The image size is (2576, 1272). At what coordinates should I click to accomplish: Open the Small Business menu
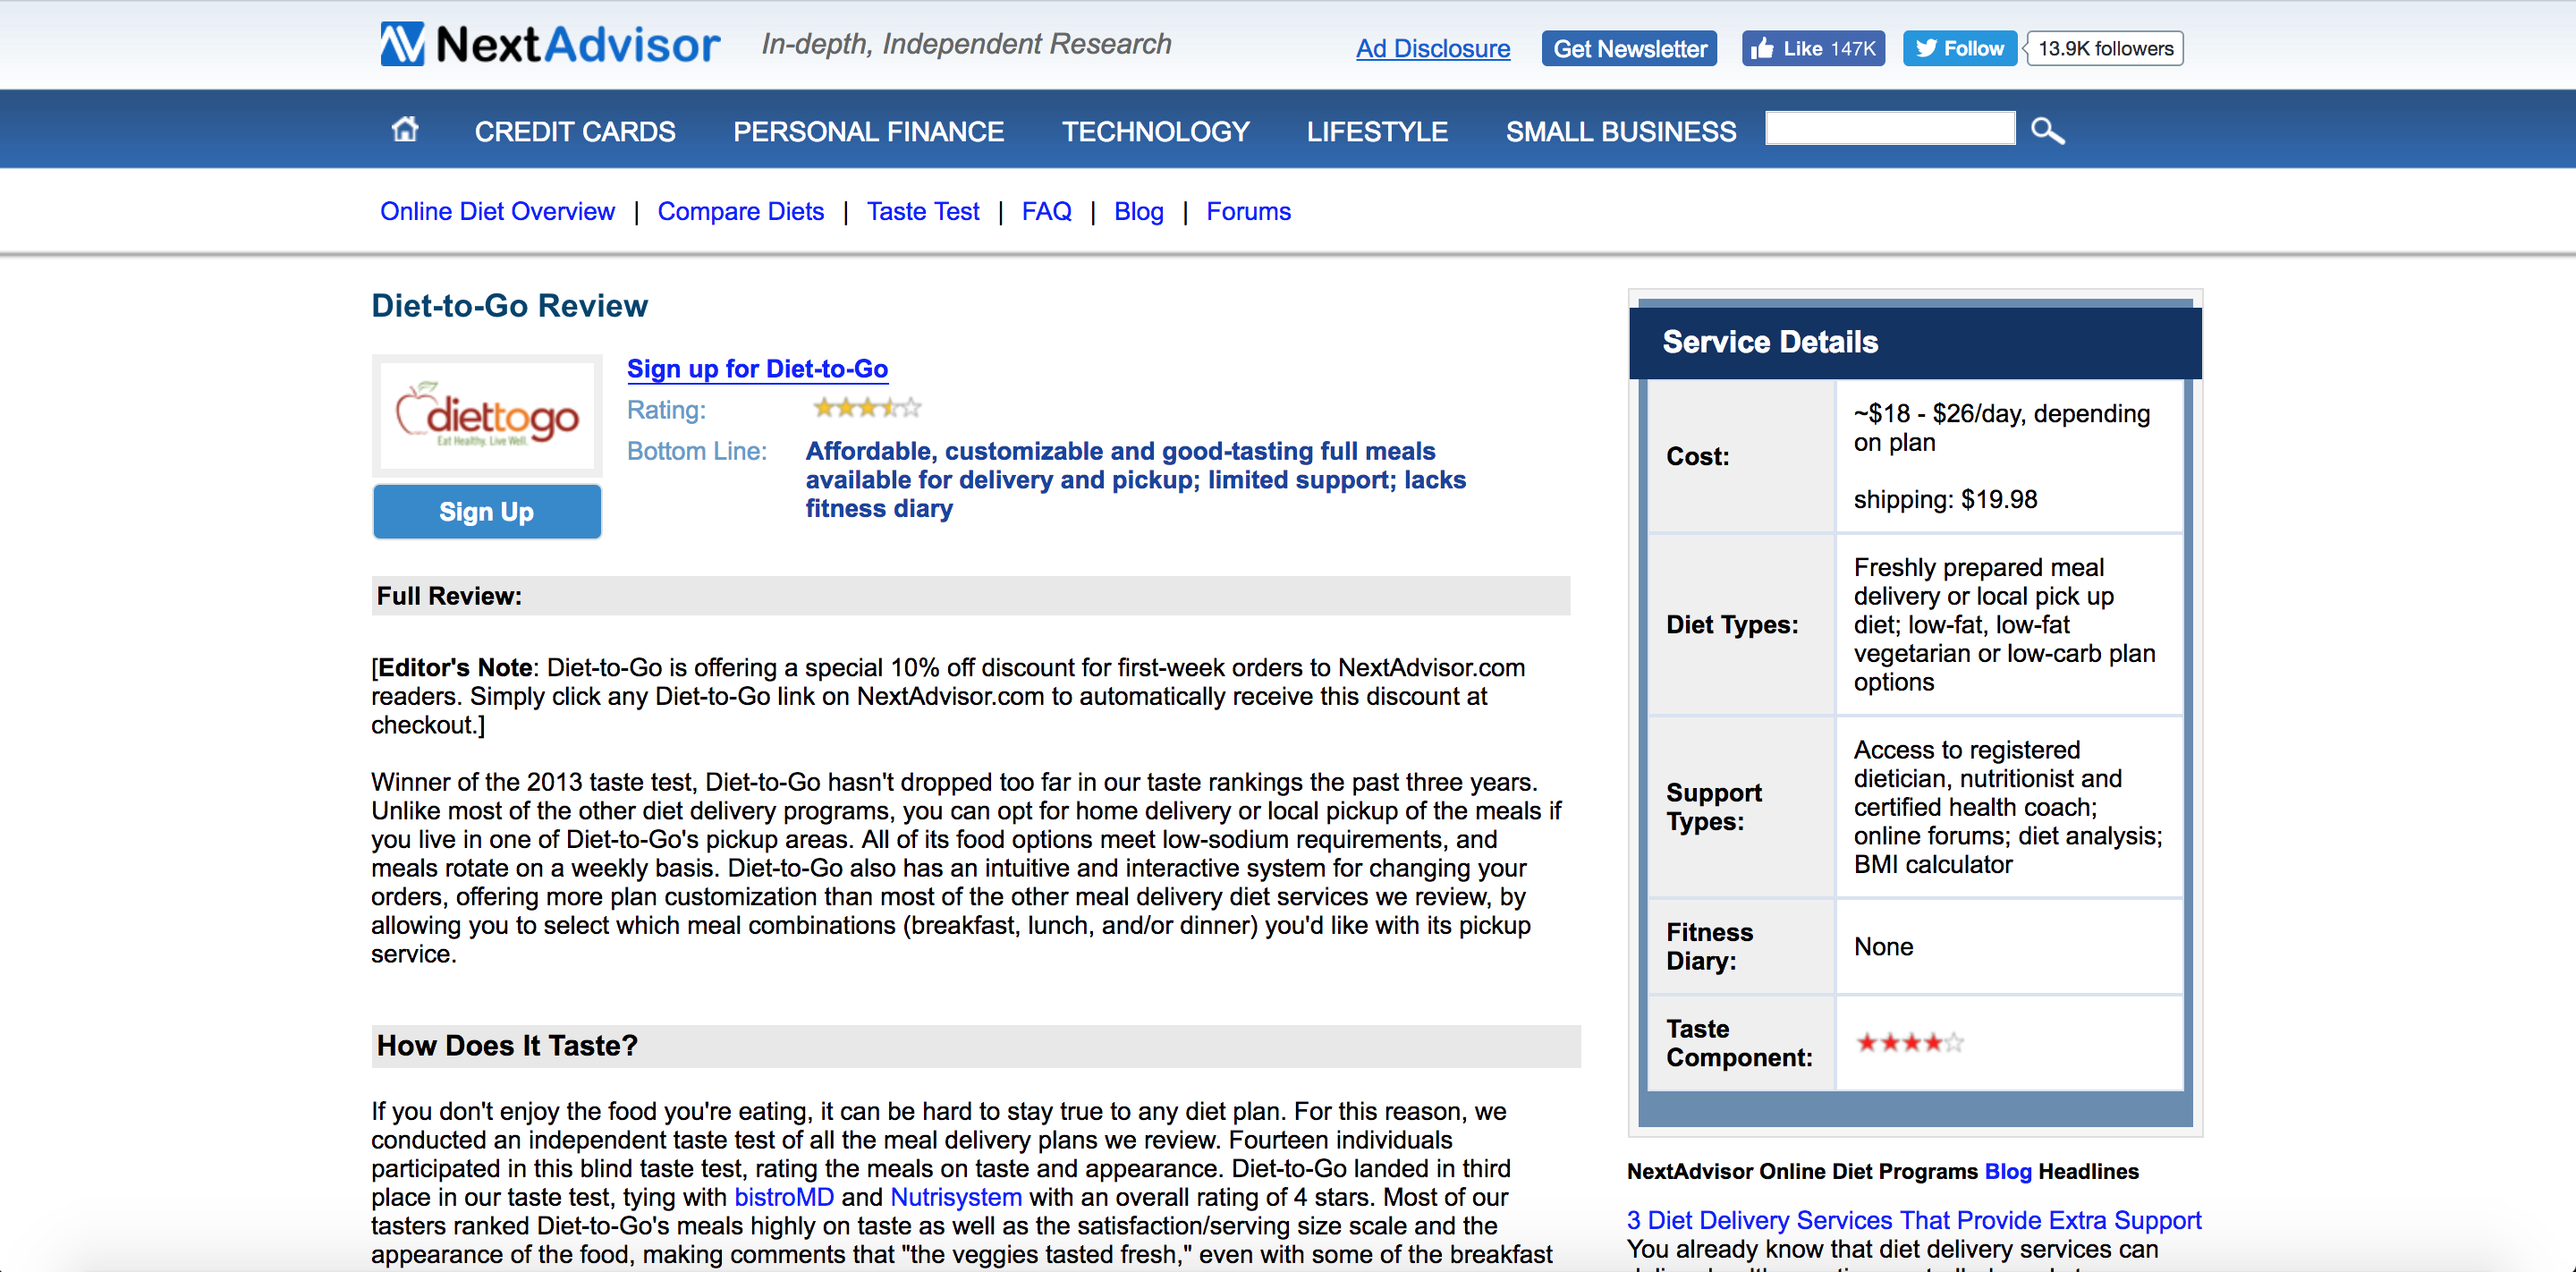point(1621,131)
